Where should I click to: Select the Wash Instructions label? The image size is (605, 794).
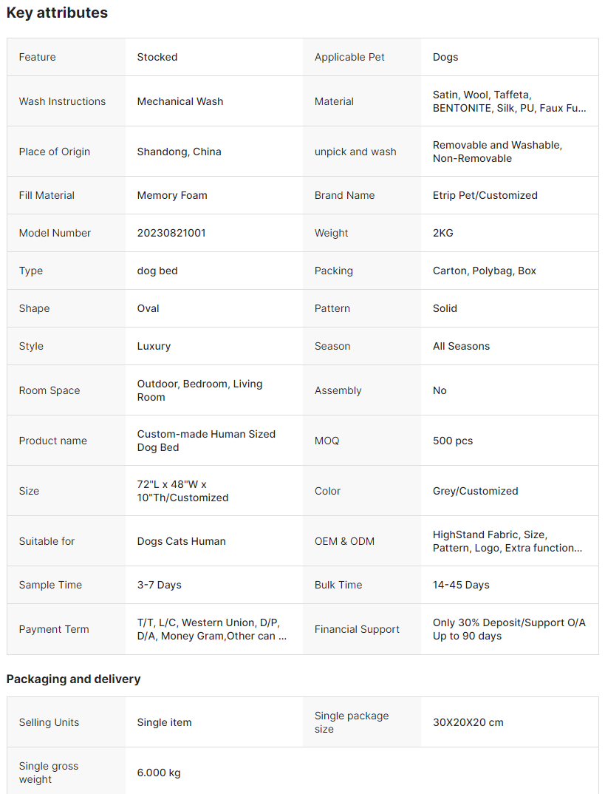click(62, 101)
